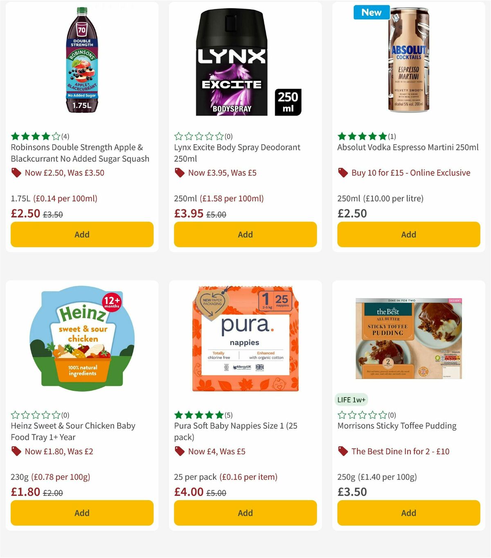Add Lynx Excite Body Spray to basket
This screenshot has width=491, height=558.
click(x=245, y=234)
